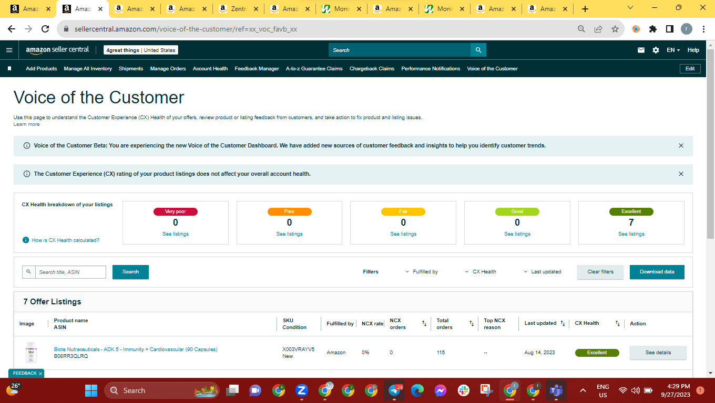Open Messenger from the taskbar

pos(441,390)
